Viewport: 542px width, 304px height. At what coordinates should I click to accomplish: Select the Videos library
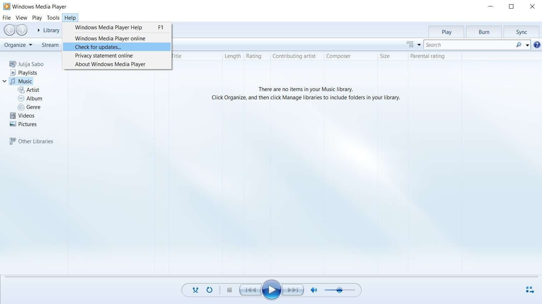click(x=26, y=115)
